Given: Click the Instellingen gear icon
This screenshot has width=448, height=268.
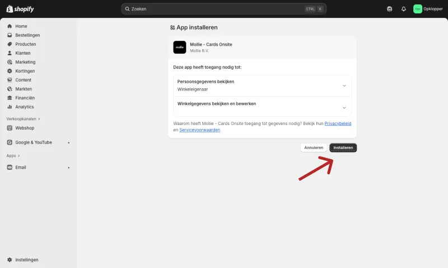Looking at the screenshot, I should click(x=10, y=260).
